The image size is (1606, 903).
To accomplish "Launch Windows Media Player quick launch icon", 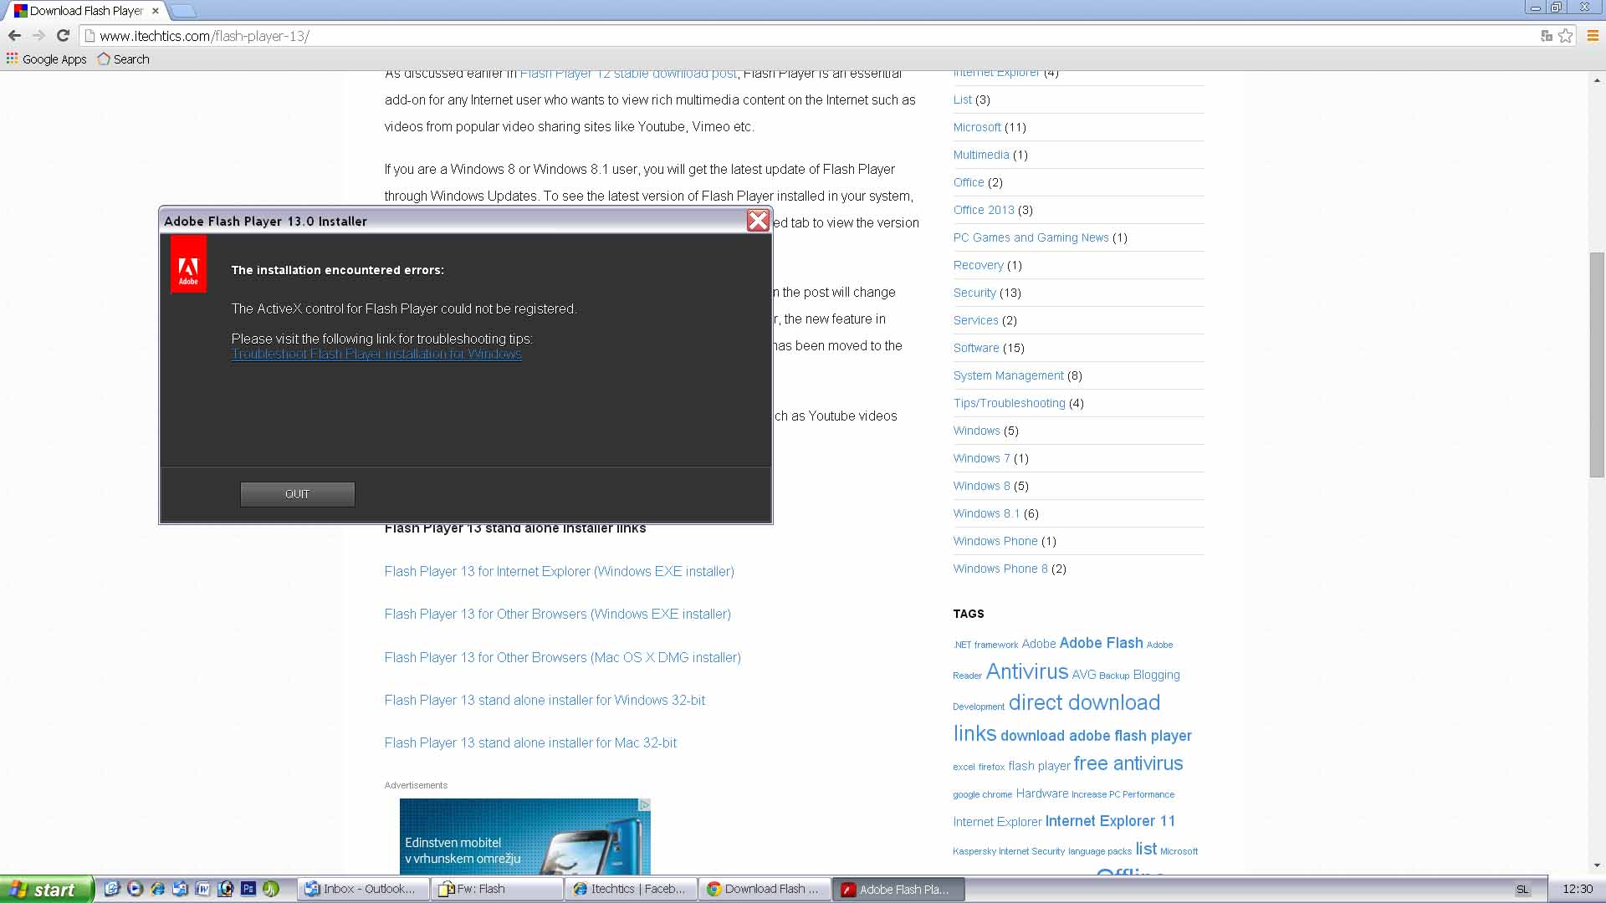I will (x=135, y=889).
